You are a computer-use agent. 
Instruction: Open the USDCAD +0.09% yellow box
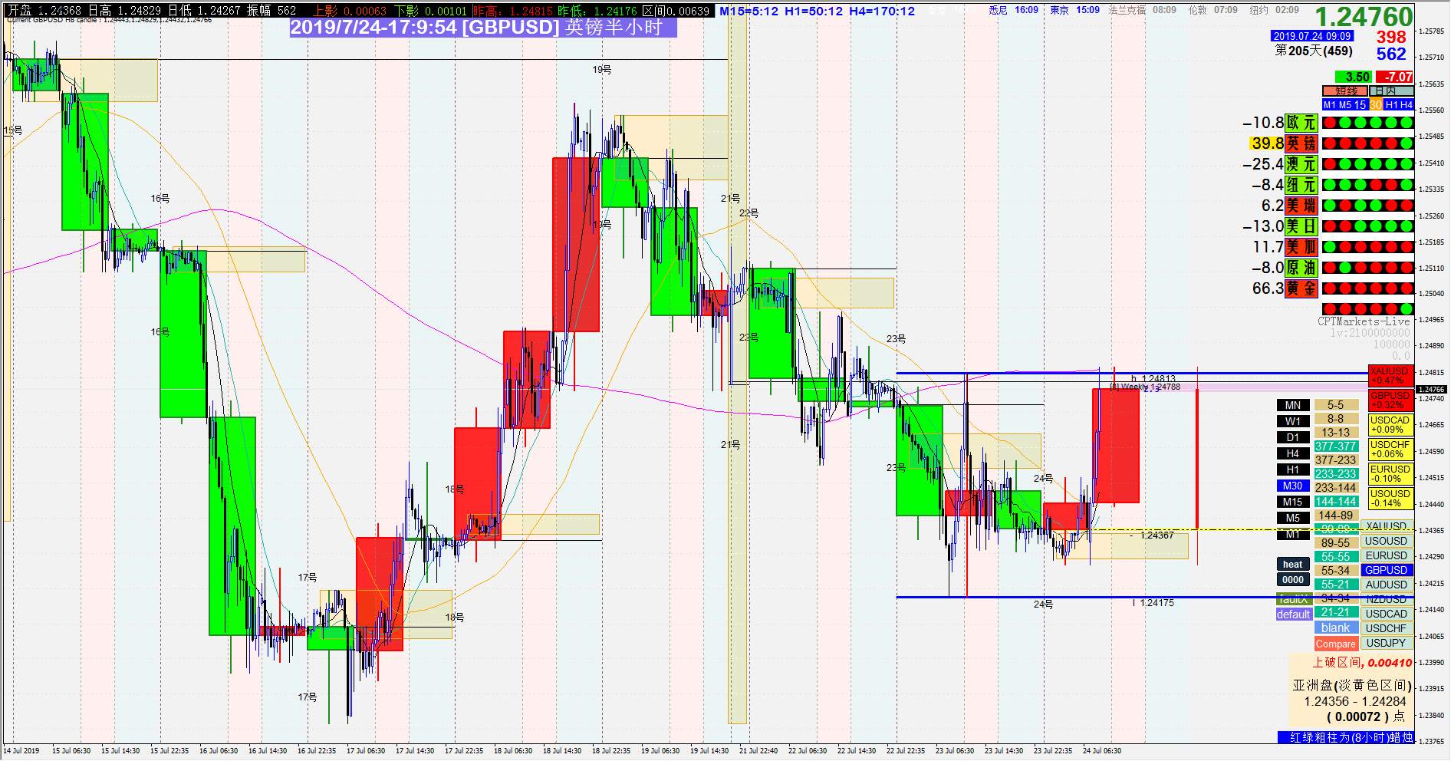(1390, 425)
